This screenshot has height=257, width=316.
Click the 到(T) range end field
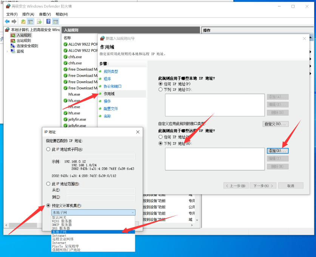[101, 198]
